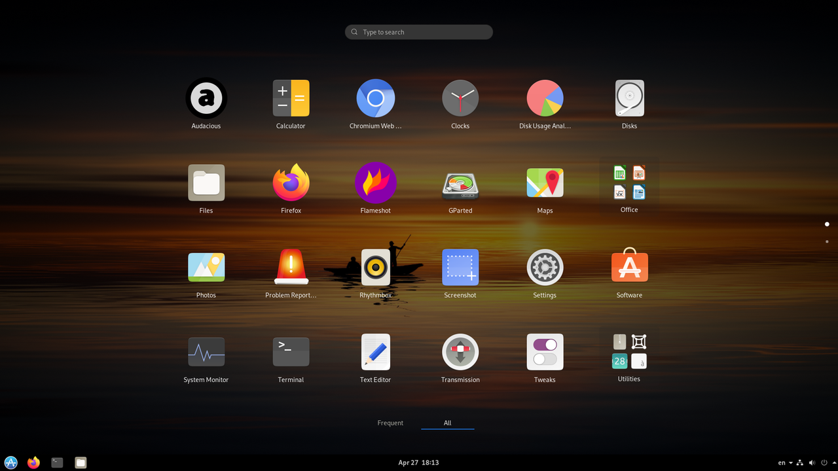Launch the Disks utility
The height and width of the screenshot is (471, 838).
tap(629, 98)
